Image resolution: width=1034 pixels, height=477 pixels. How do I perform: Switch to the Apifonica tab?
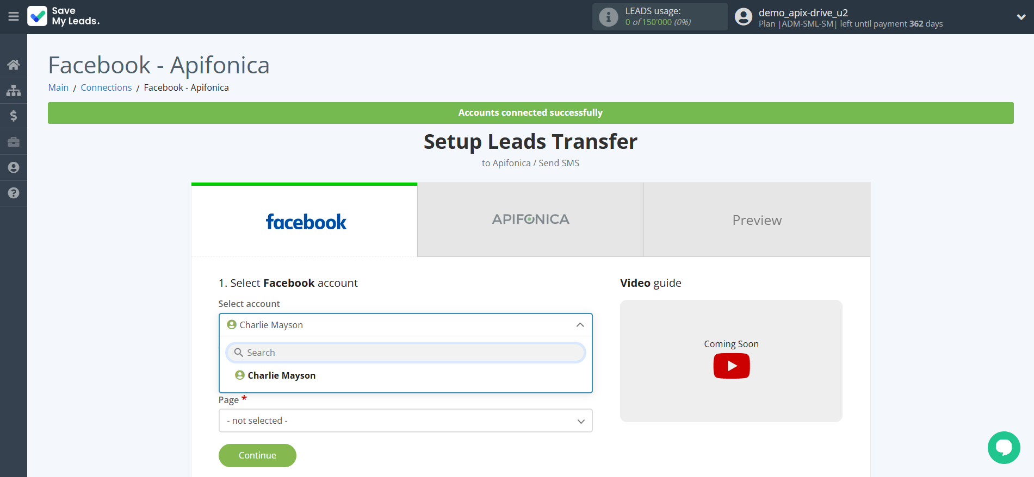[x=530, y=219]
